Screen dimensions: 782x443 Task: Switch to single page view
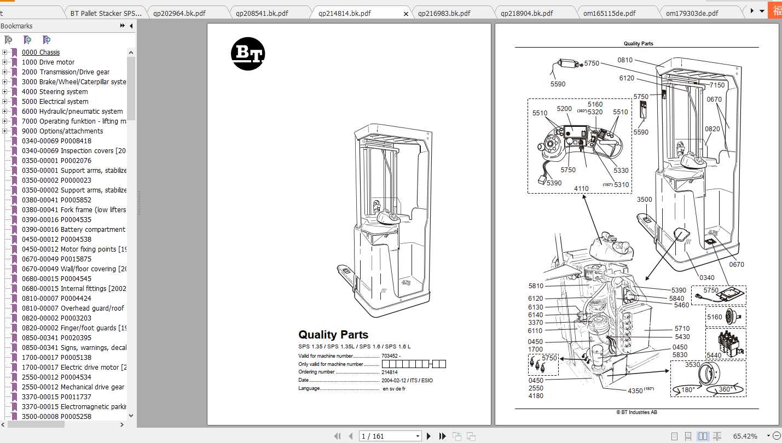674,436
